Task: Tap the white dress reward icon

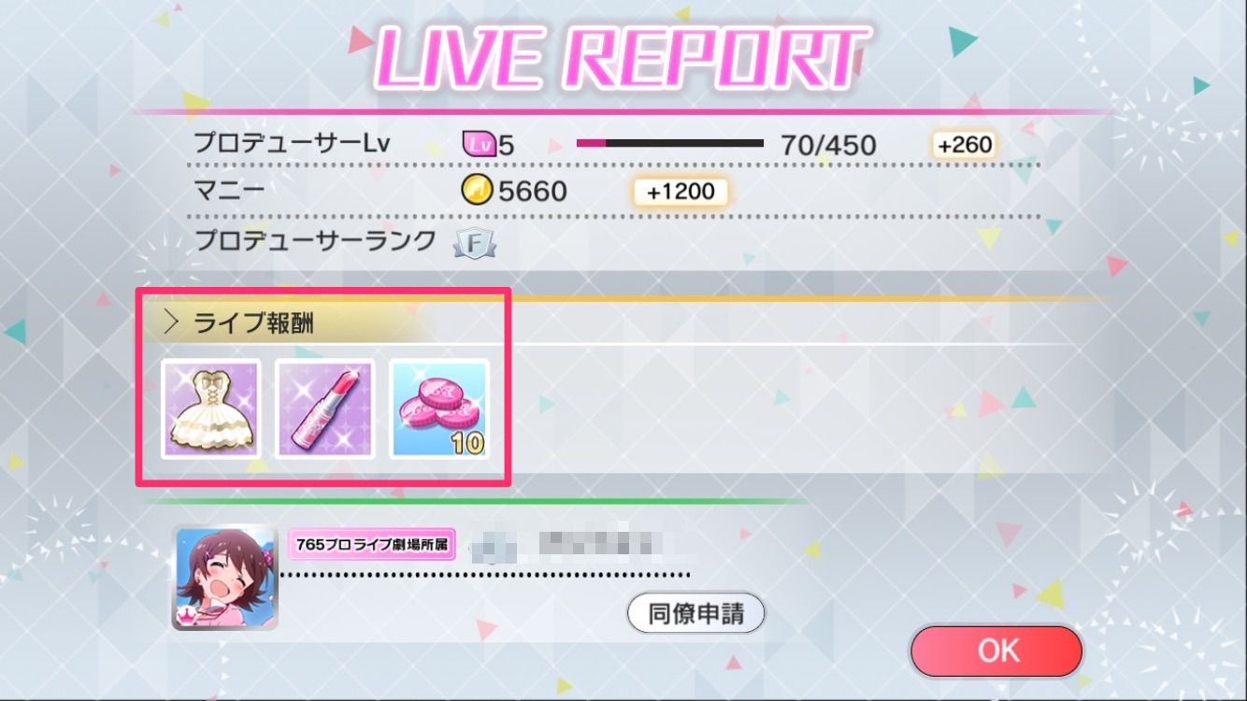Action: pyautogui.click(x=211, y=408)
